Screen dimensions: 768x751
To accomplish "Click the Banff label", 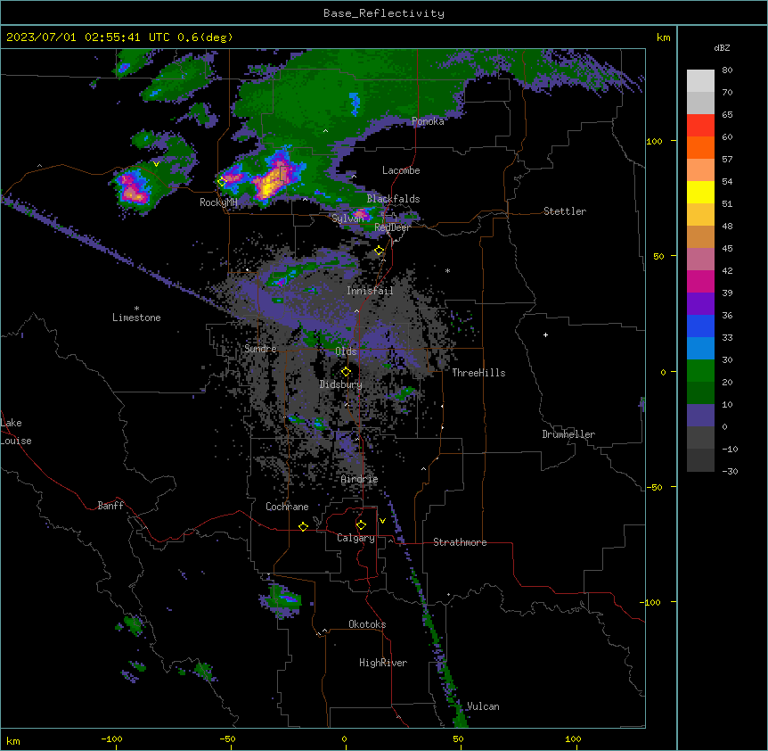I will 110,506.
